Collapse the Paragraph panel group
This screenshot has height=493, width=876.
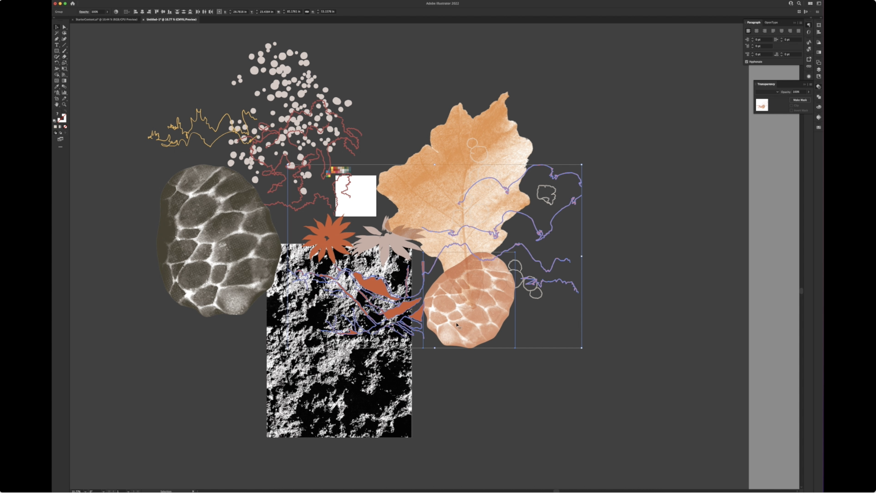[x=794, y=23]
